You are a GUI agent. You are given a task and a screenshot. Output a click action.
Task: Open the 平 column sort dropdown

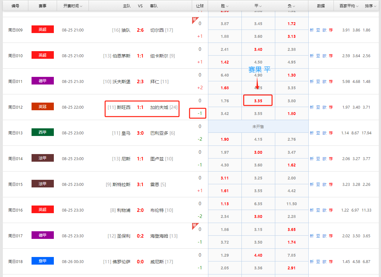258,6
